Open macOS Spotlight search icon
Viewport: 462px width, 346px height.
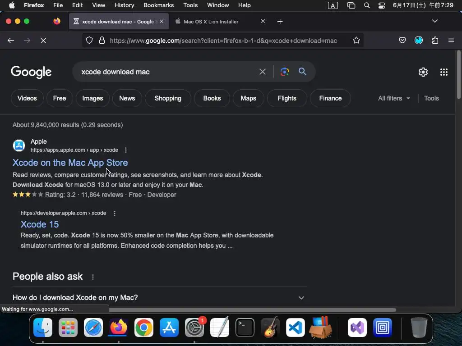point(367,5)
